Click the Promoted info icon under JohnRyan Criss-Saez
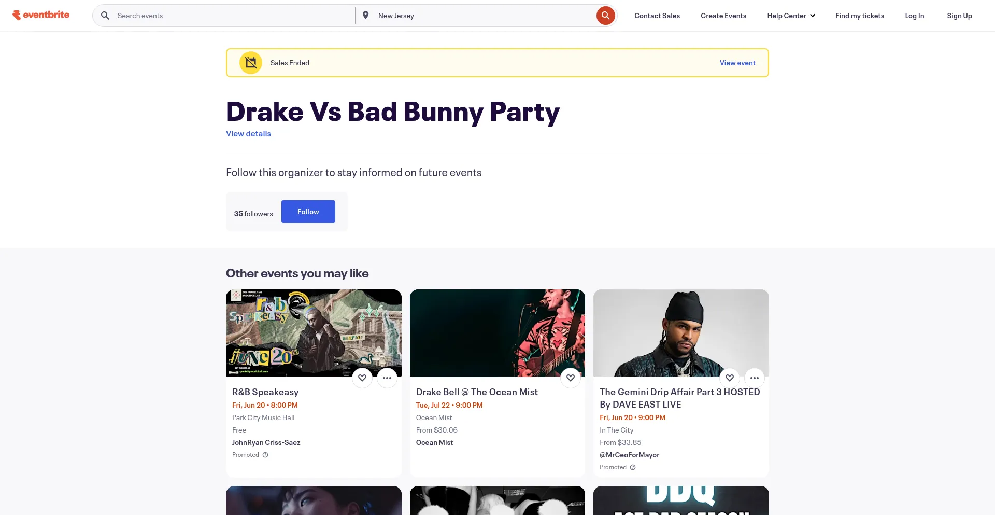This screenshot has width=995, height=515. click(265, 455)
